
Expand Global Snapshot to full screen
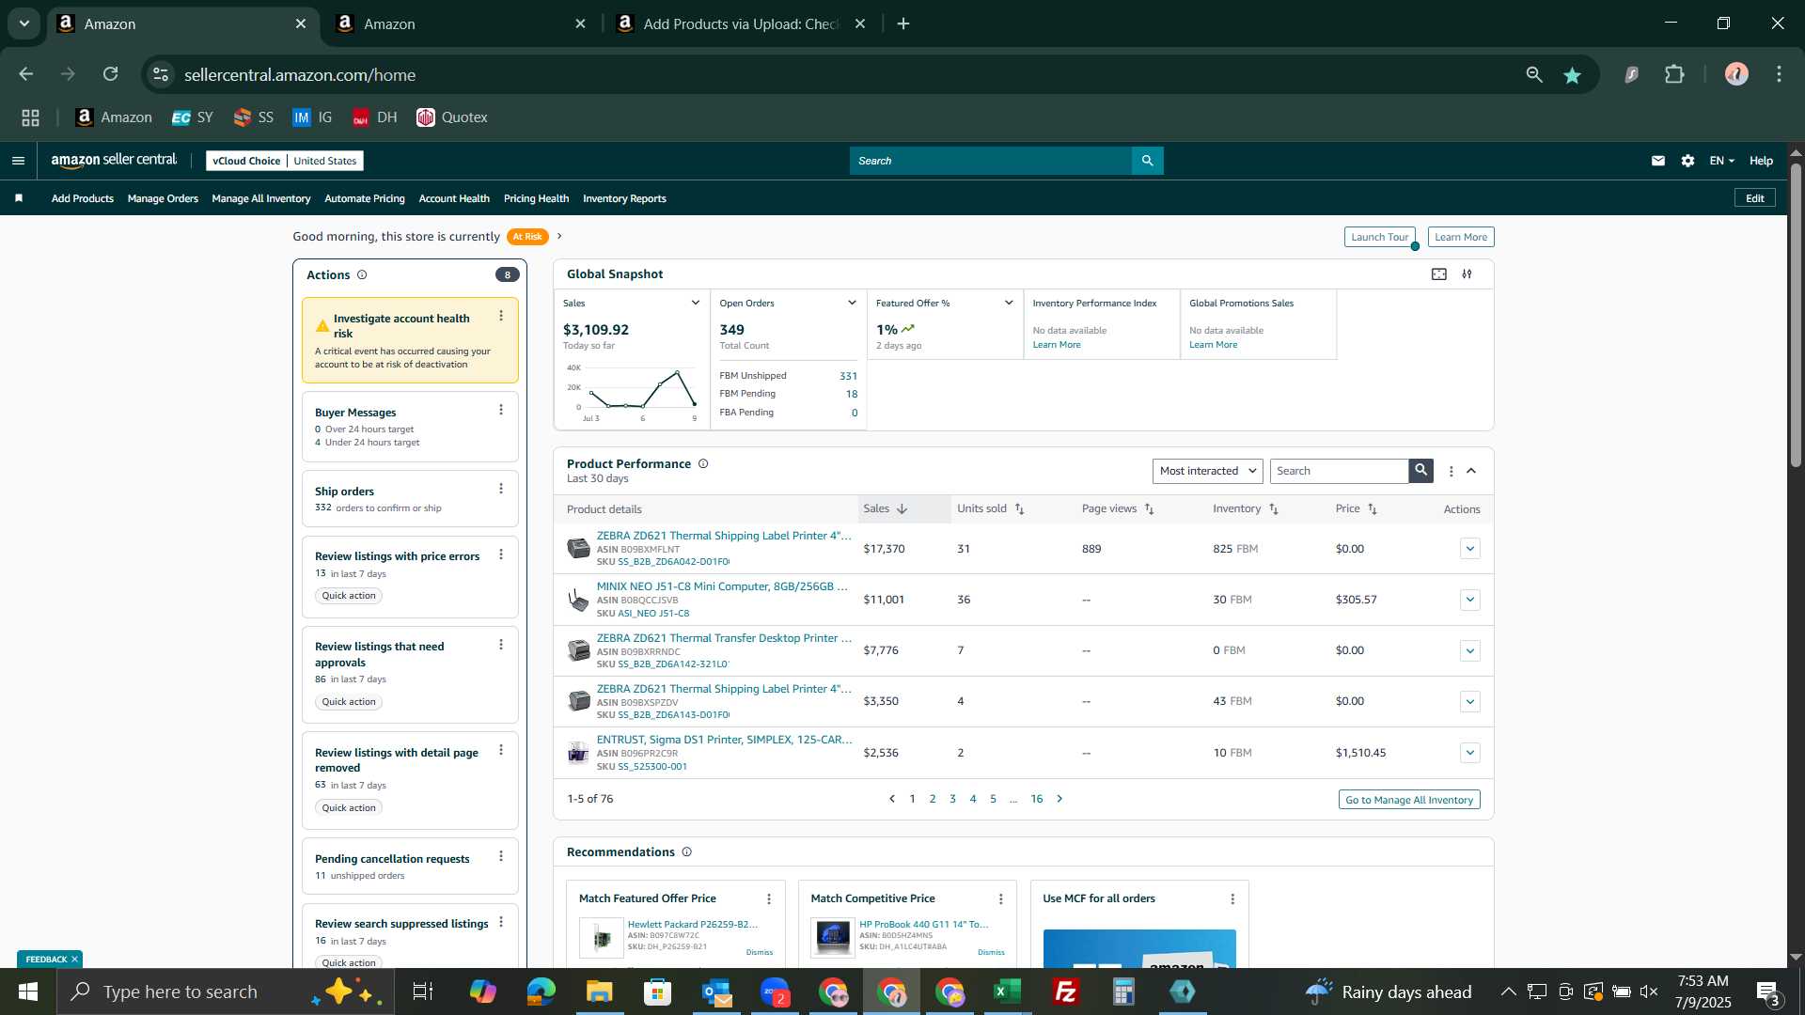click(1439, 274)
